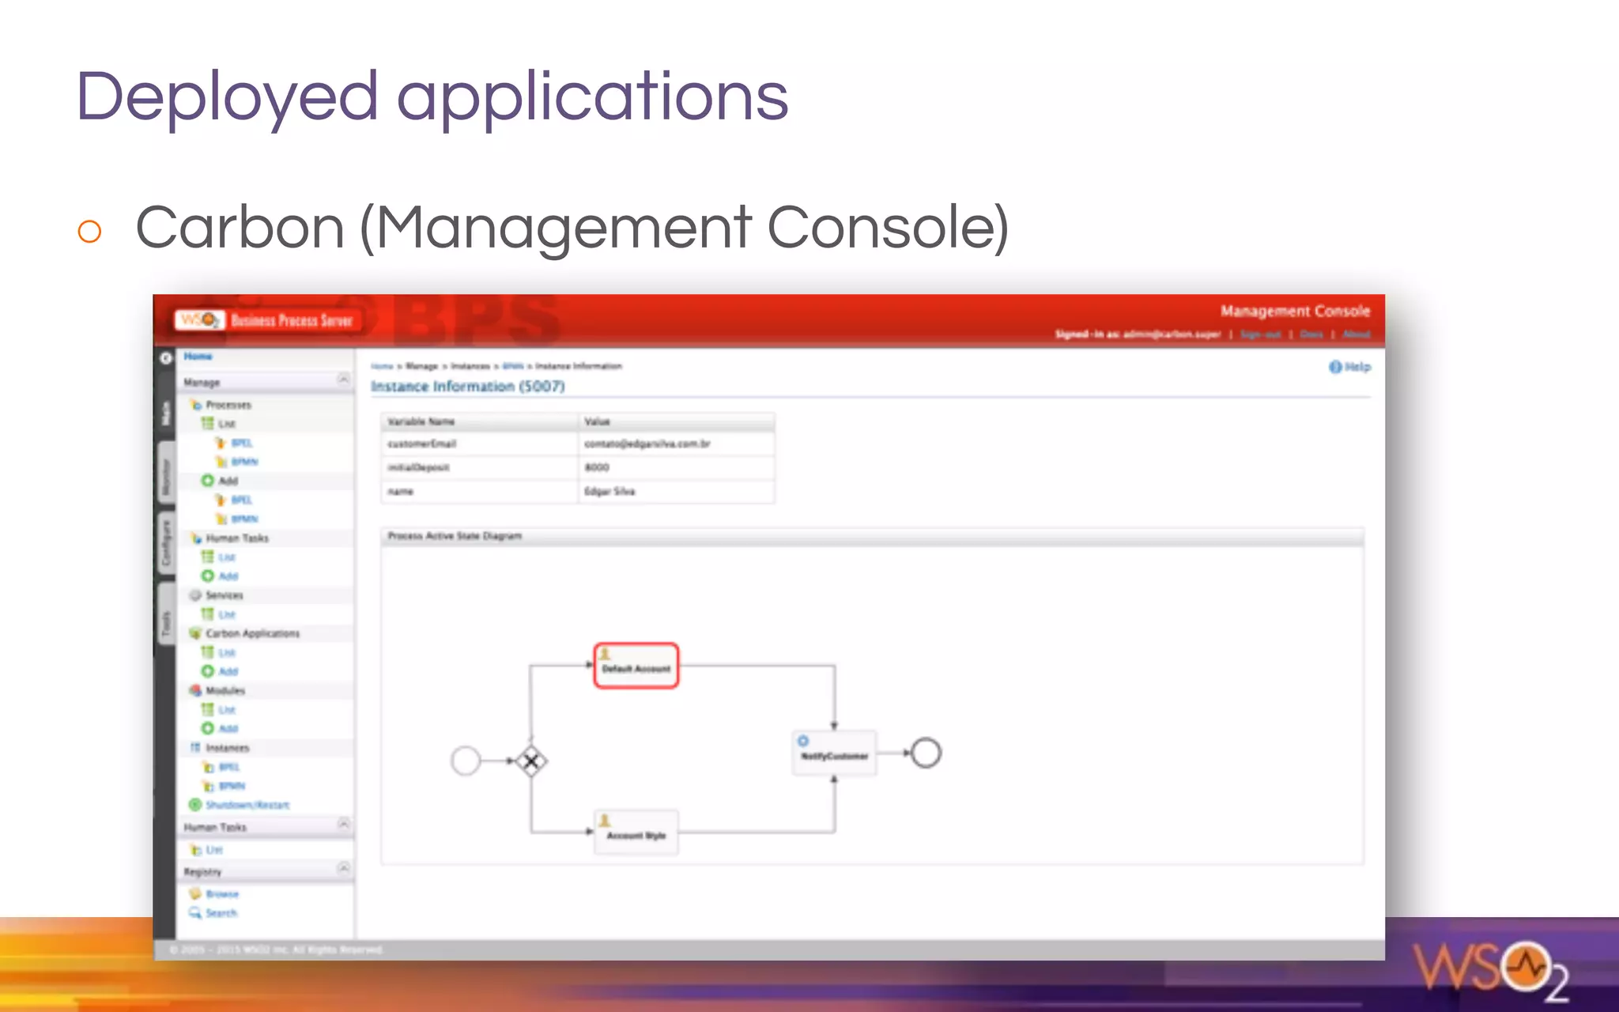Click the gear icon on NotifyCustomer task
Viewport: 1619px width, 1012px height.
pyautogui.click(x=803, y=741)
